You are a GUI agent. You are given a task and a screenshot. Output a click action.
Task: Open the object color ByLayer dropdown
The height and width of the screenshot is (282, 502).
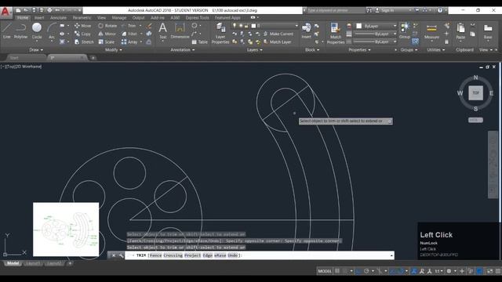click(x=376, y=26)
